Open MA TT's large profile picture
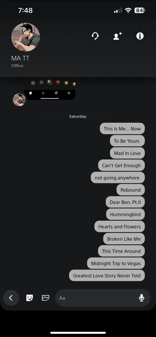Screen dimensions: 156x337 26,37
